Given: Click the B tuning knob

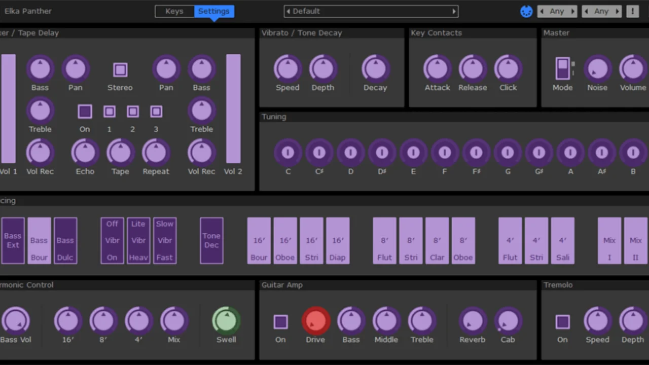Looking at the screenshot, I should click(633, 152).
